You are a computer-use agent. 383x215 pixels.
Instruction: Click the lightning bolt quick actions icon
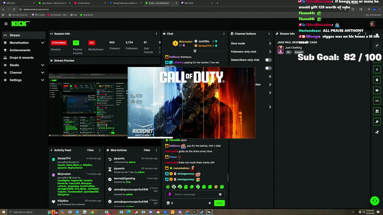[x=377, y=70]
